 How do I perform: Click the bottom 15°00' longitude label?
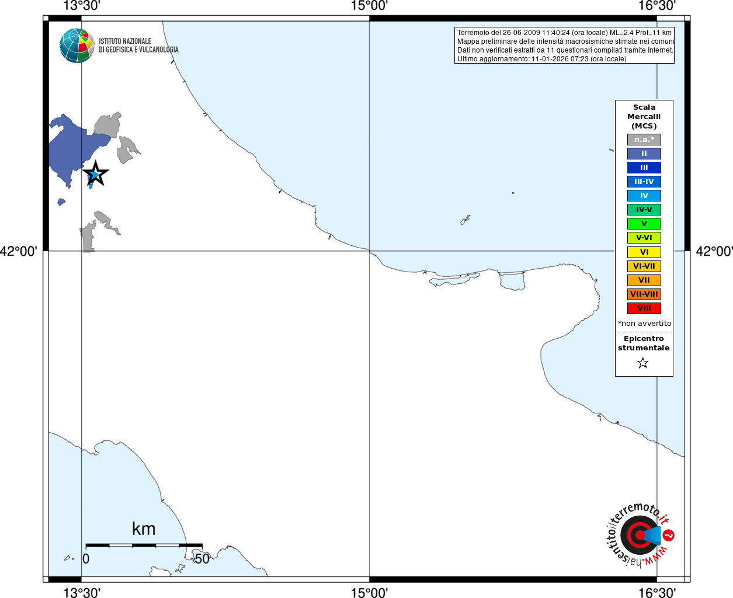(369, 593)
